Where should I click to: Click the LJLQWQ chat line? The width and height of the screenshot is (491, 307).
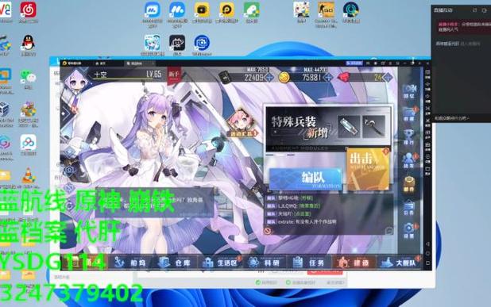click(x=294, y=206)
